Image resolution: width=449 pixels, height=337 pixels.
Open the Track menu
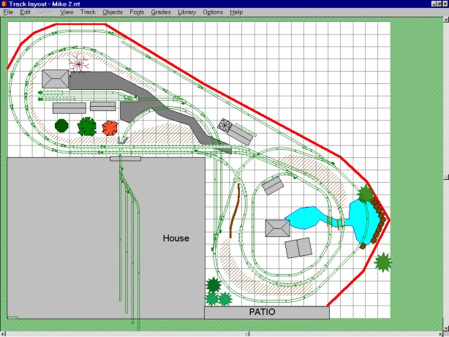88,12
